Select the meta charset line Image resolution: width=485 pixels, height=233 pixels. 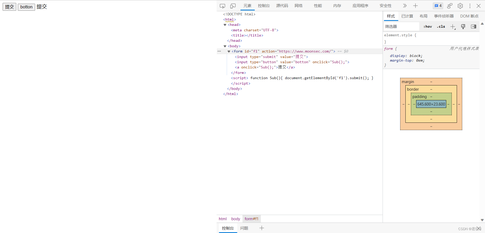pyautogui.click(x=255, y=30)
